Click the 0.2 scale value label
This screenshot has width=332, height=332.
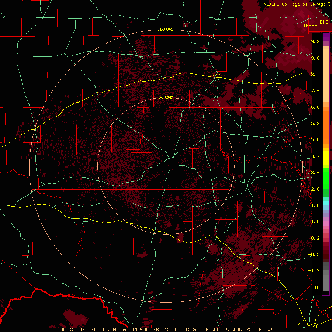tap(315, 238)
